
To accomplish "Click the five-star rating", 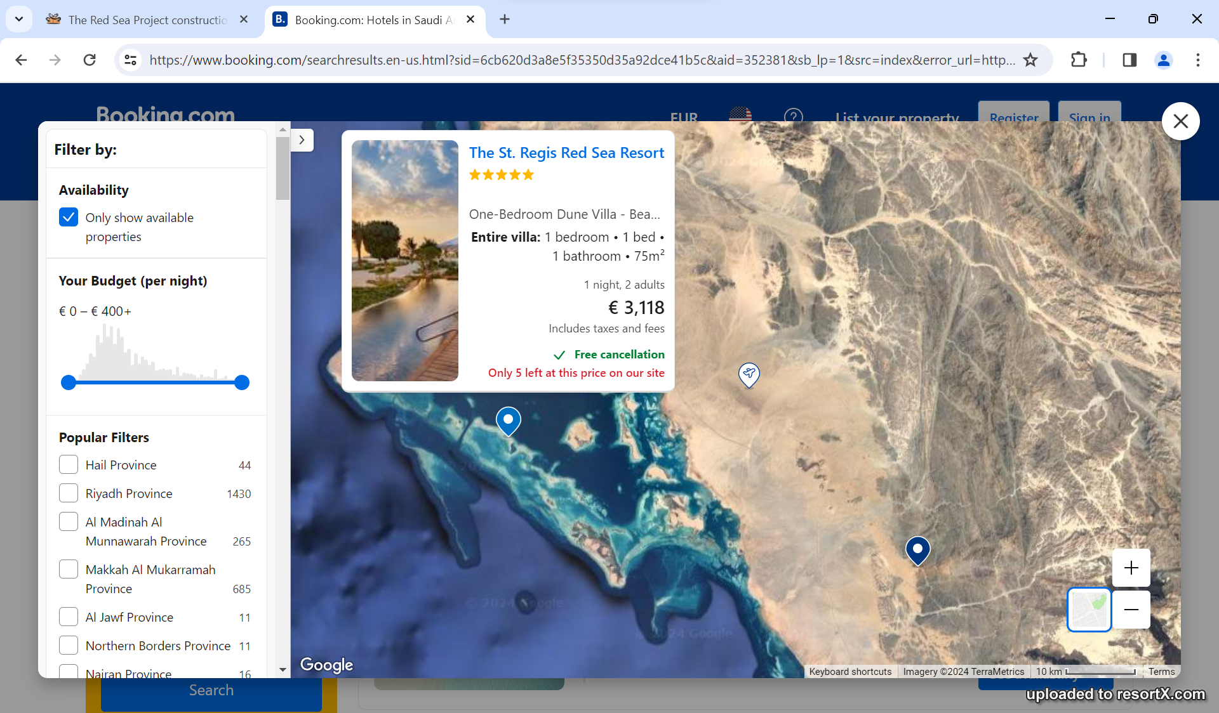I will click(x=502, y=174).
